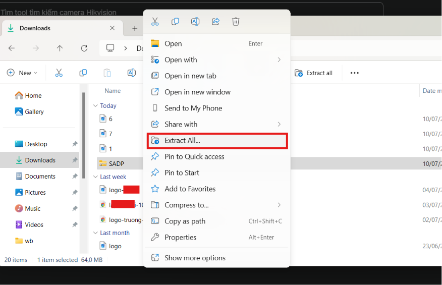Choose Send to My Phone
442x285 pixels.
click(217, 108)
